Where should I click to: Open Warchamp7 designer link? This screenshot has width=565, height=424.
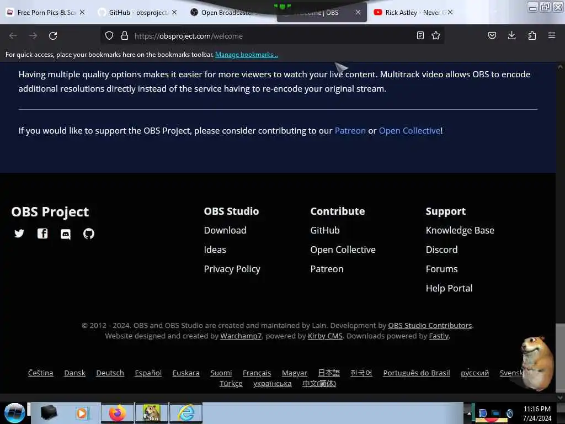click(241, 336)
